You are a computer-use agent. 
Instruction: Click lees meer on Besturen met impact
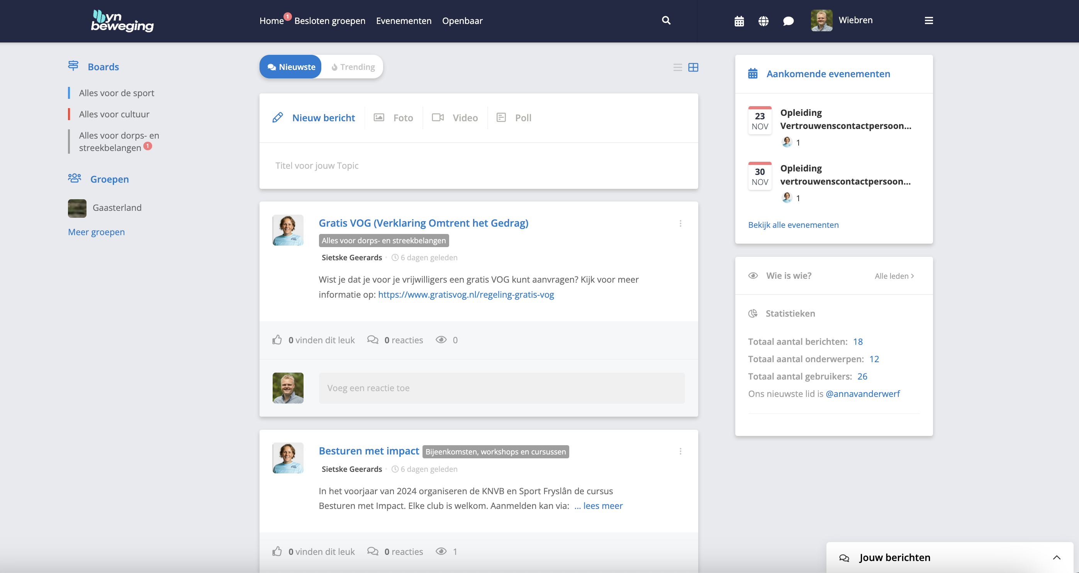598,505
